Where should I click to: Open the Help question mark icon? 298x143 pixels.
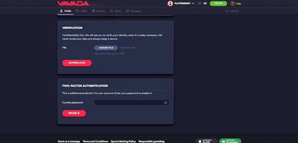[x=233, y=4]
